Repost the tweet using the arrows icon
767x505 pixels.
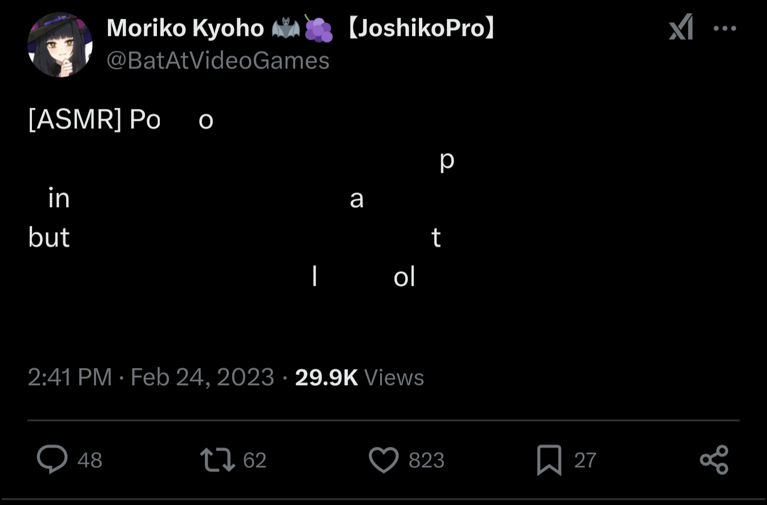217,459
